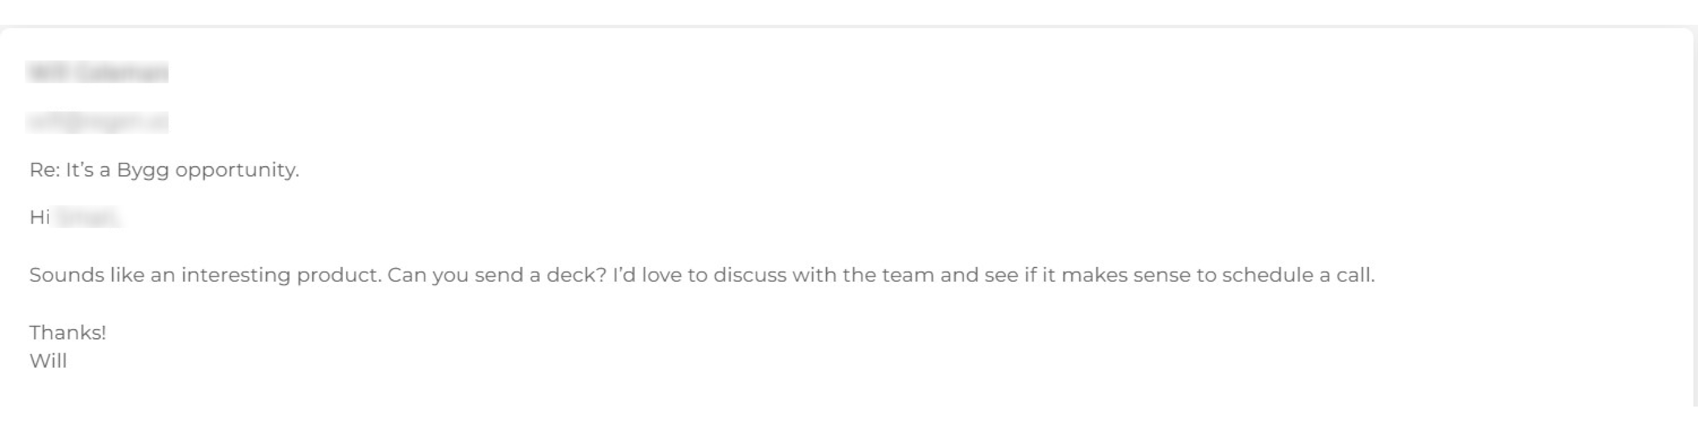Click the word "Re:" in subject line
This screenshot has height=431, width=1698.
pos(44,170)
